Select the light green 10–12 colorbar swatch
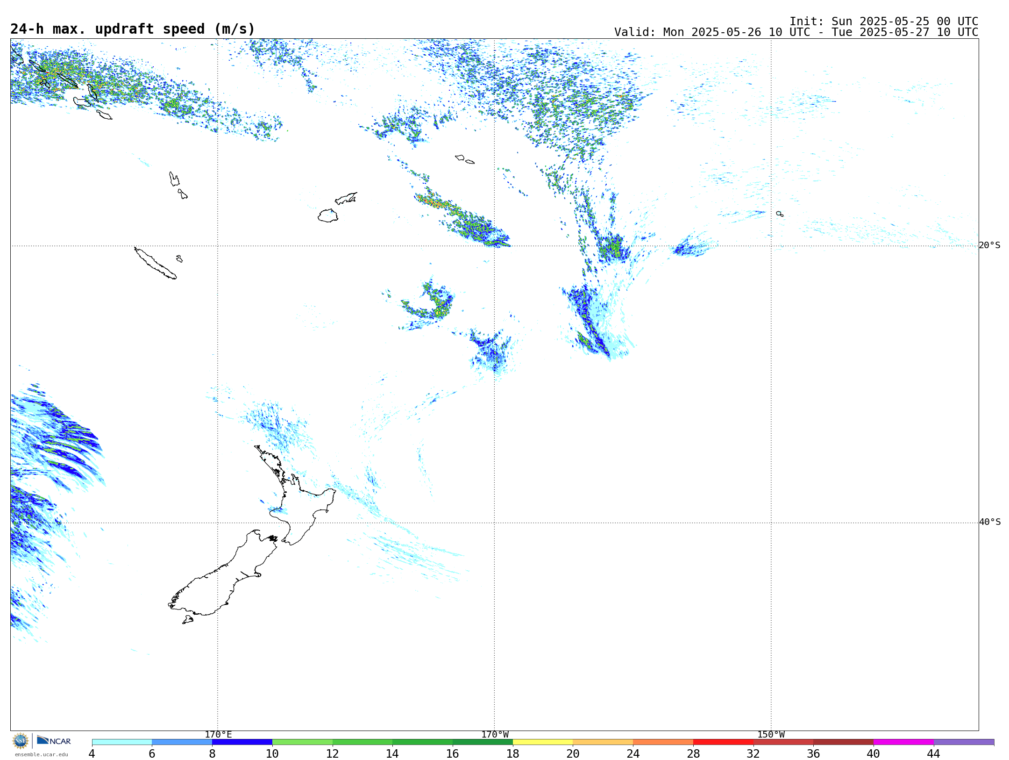The height and width of the screenshot is (760, 1009). (x=302, y=742)
